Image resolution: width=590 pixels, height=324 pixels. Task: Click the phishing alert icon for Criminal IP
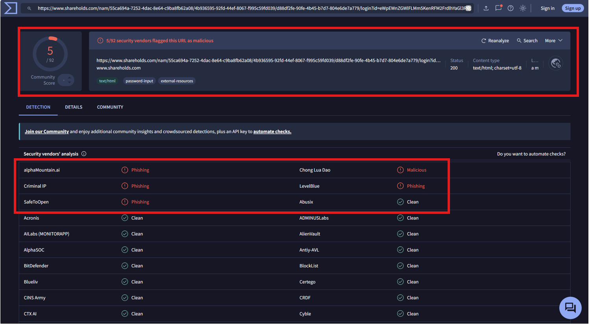click(x=125, y=186)
